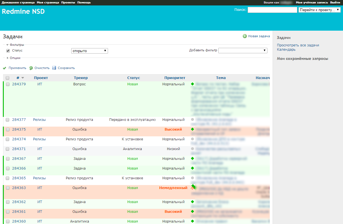The width and height of the screenshot is (343, 224).
Task: Open 'Проекты' in the top menu
Action: pyautogui.click(x=68, y=3)
